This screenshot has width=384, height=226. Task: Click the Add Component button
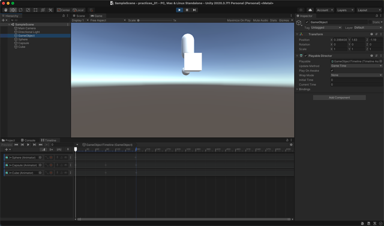point(339,98)
